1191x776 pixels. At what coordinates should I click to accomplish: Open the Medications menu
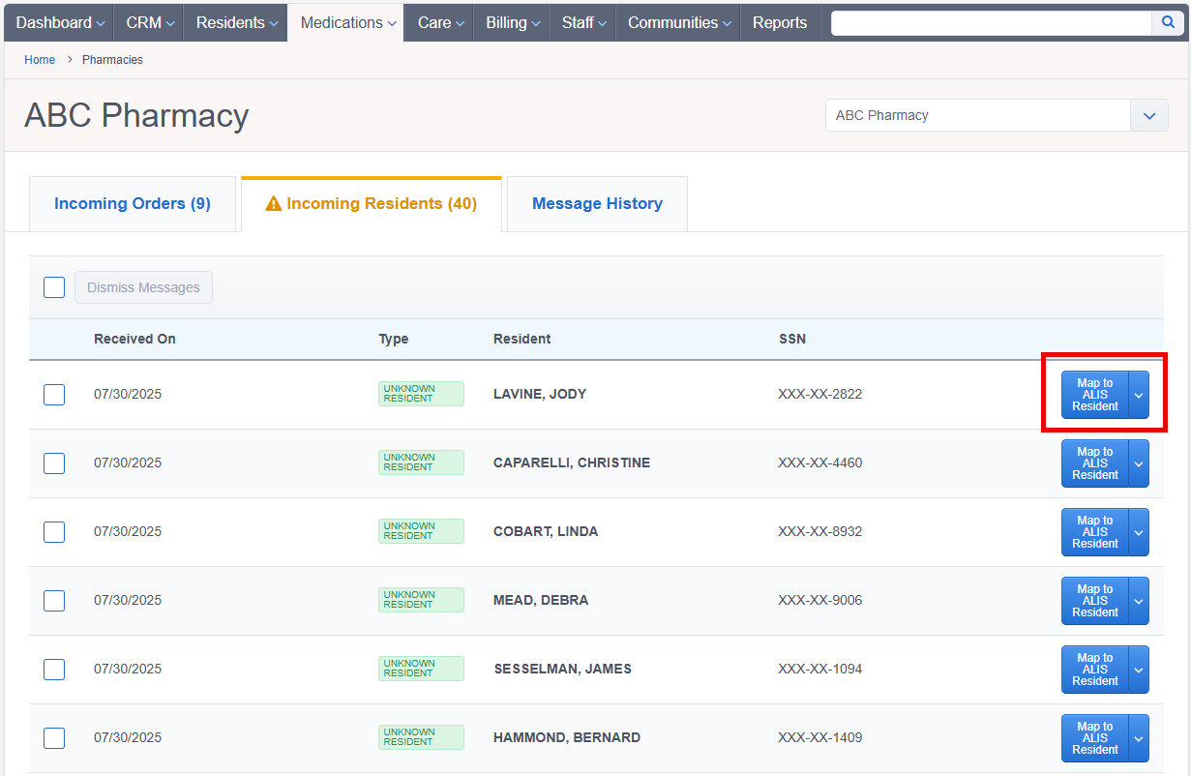pos(348,22)
